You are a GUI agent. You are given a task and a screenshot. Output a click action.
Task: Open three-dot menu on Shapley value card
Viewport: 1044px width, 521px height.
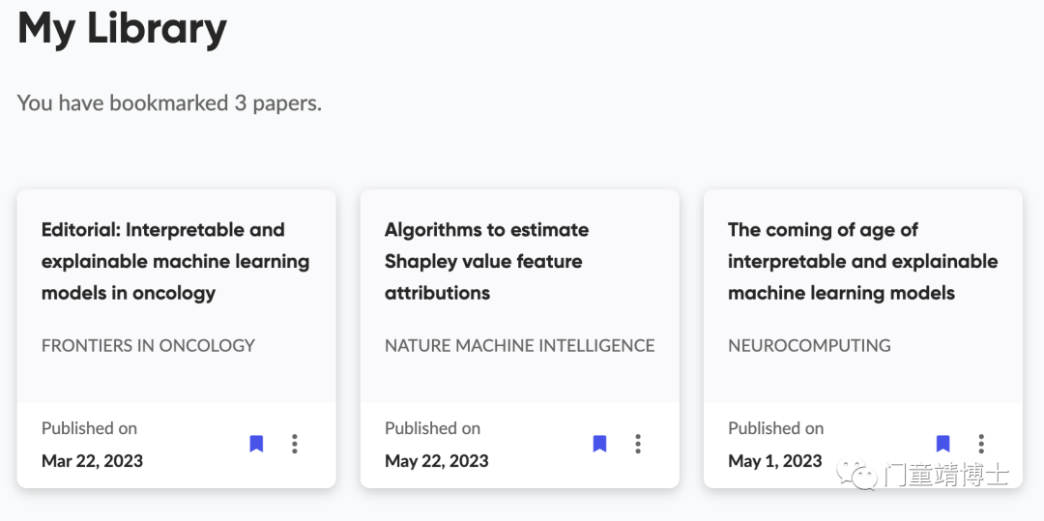tap(638, 444)
